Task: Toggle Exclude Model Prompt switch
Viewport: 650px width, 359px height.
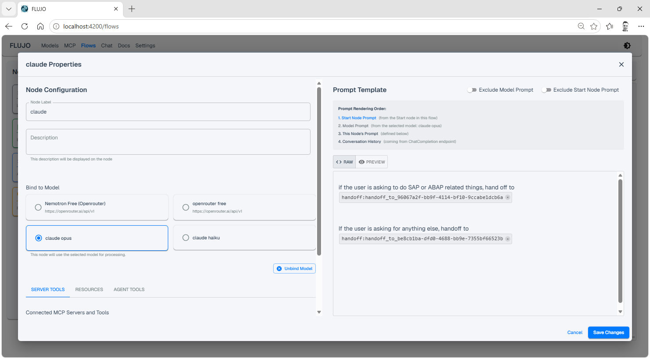Action: 472,90
